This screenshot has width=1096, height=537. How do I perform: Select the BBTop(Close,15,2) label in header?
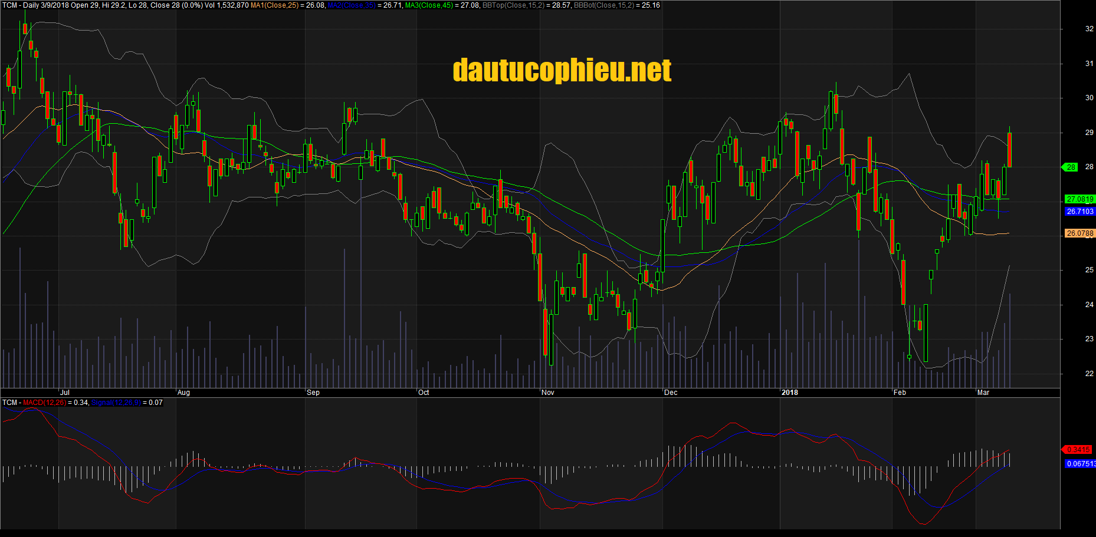513,5
